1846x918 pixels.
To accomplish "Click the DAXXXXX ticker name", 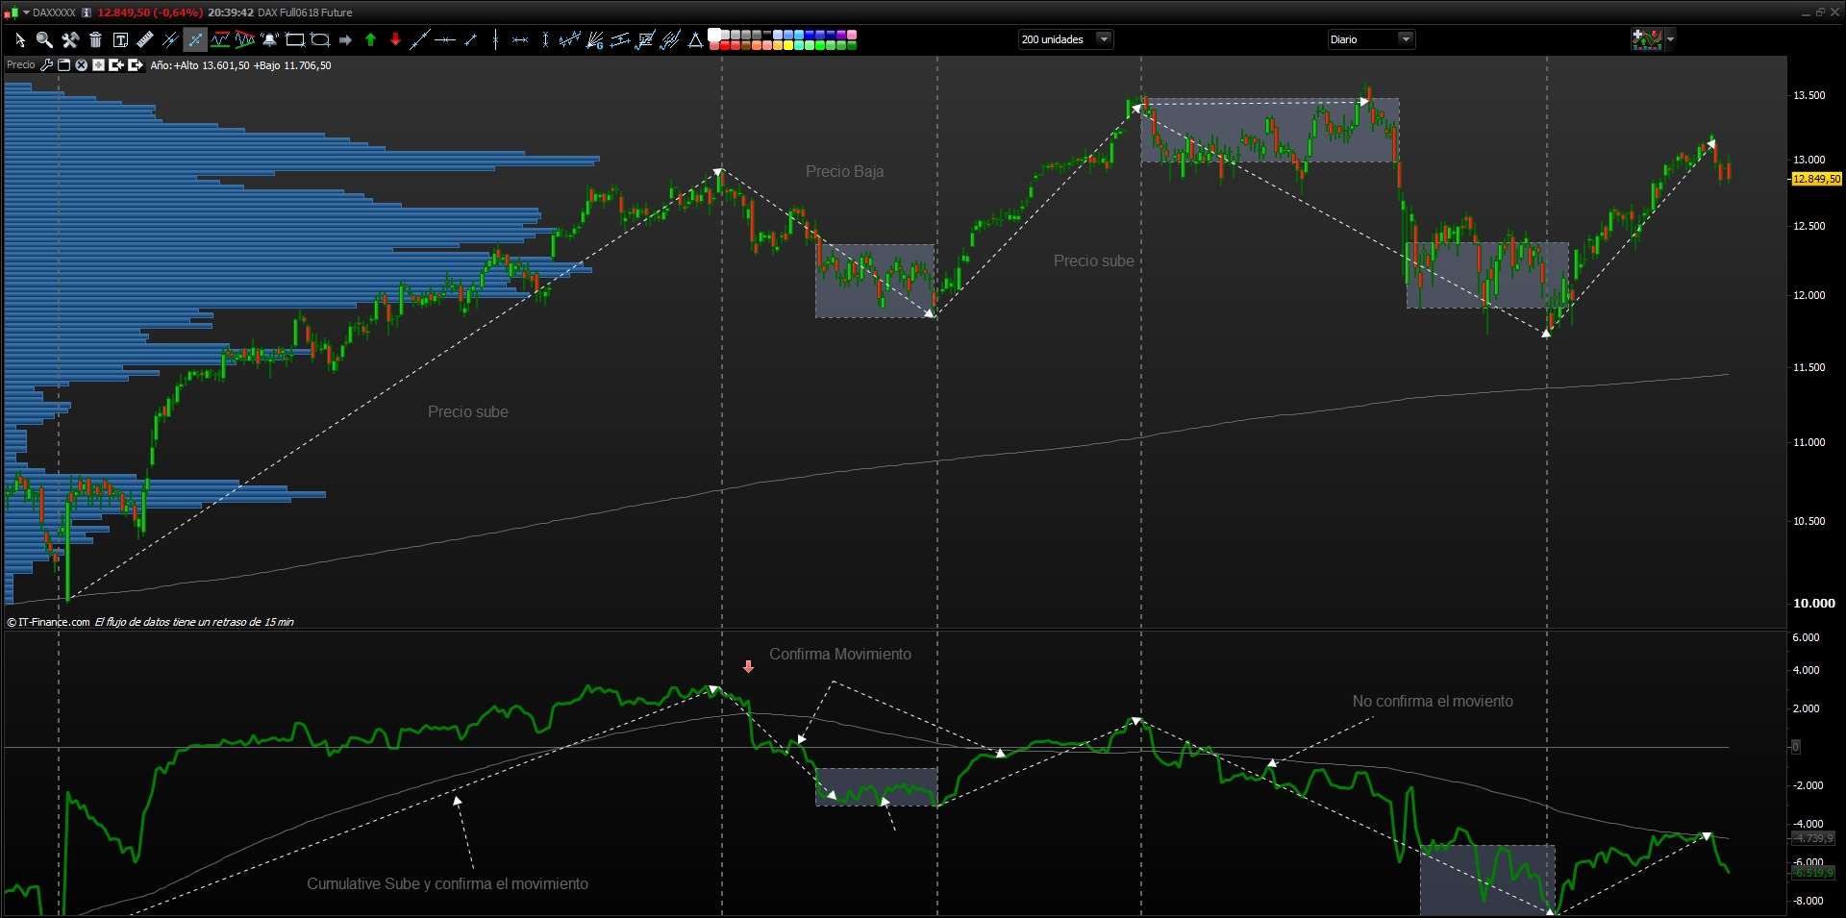I will (54, 12).
